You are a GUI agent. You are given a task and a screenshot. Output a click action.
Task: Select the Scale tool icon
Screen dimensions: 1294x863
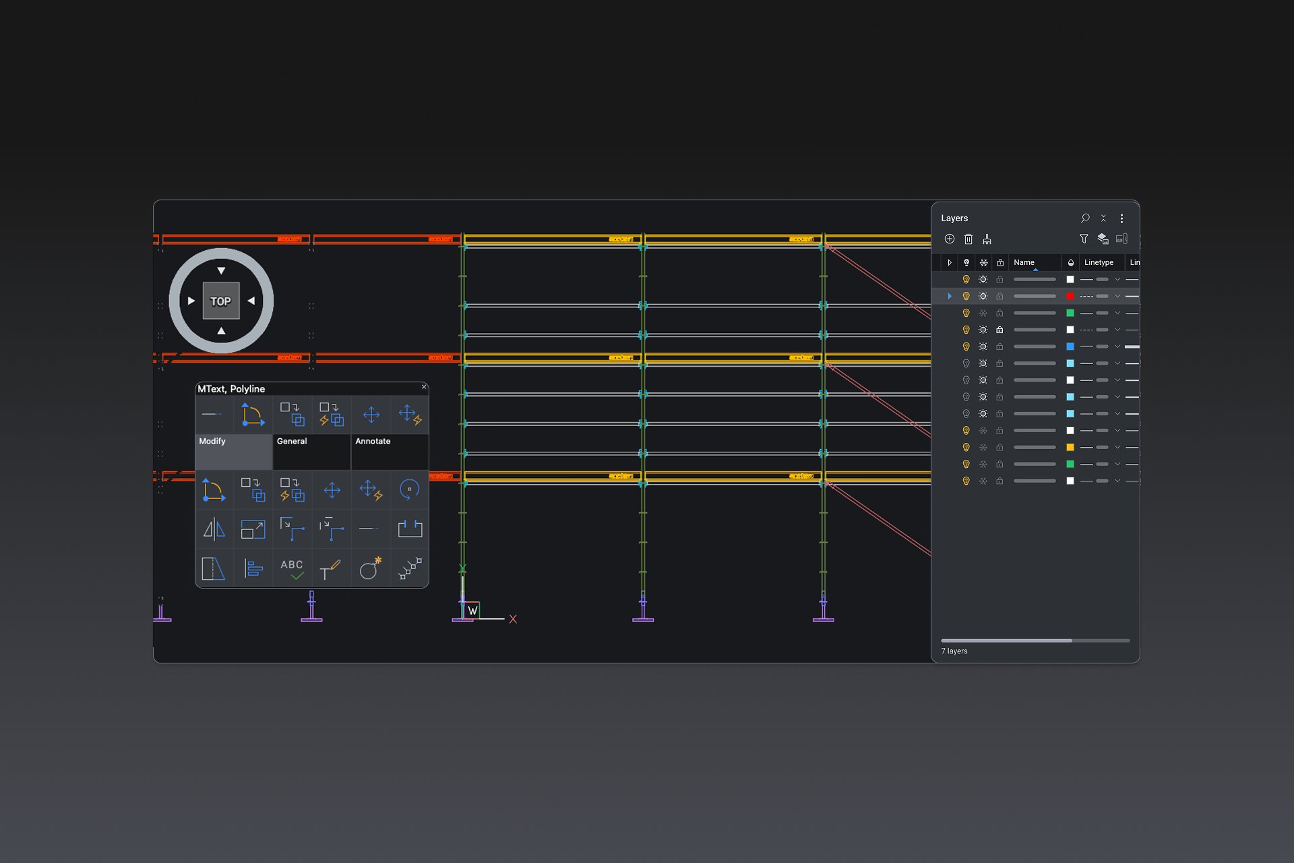coord(253,529)
